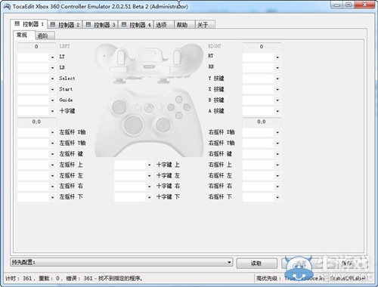The image size is (378, 287).
Task: Click the 读取 button
Action: coord(256,264)
